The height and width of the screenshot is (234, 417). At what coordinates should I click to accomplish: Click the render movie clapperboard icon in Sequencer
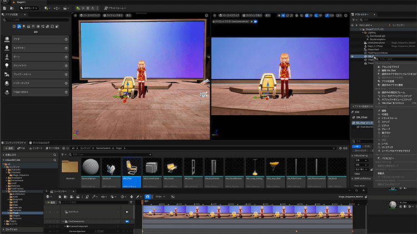78,197
